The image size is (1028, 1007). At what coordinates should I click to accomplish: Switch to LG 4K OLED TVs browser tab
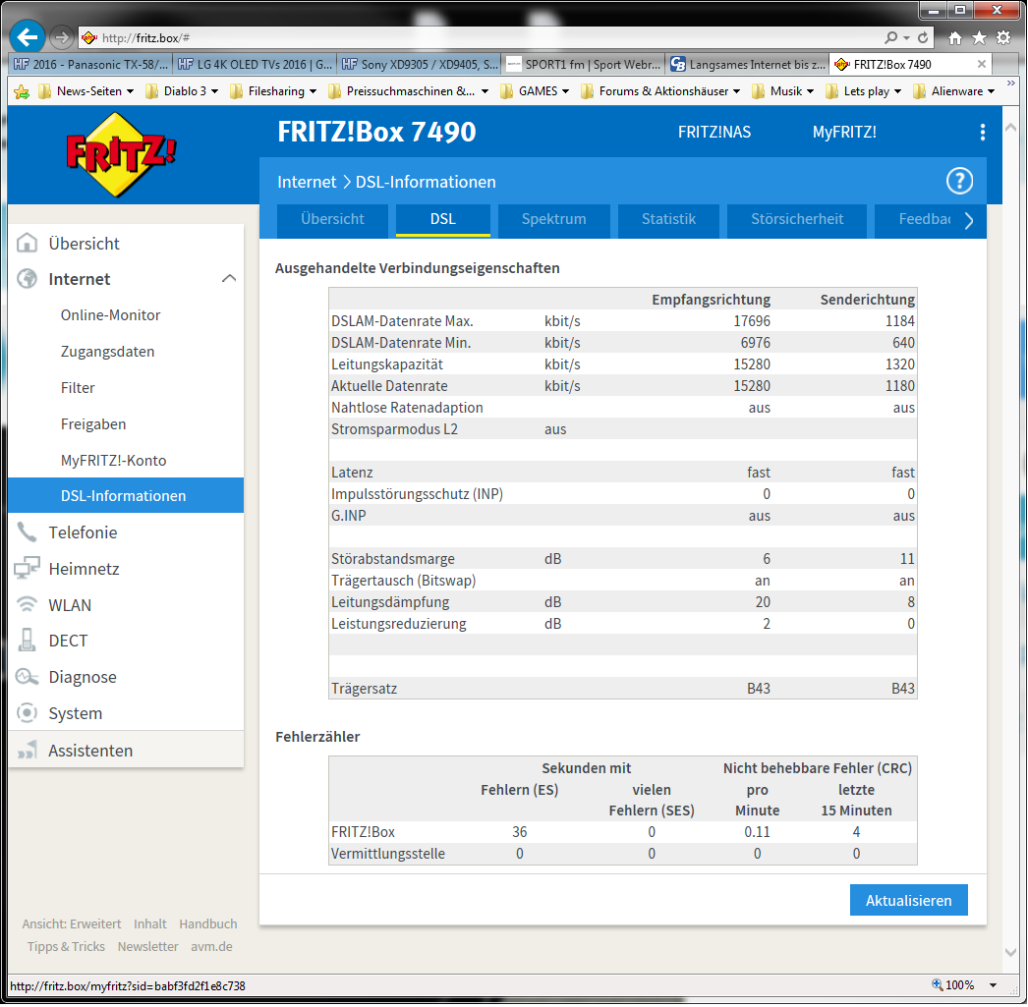pyautogui.click(x=256, y=64)
